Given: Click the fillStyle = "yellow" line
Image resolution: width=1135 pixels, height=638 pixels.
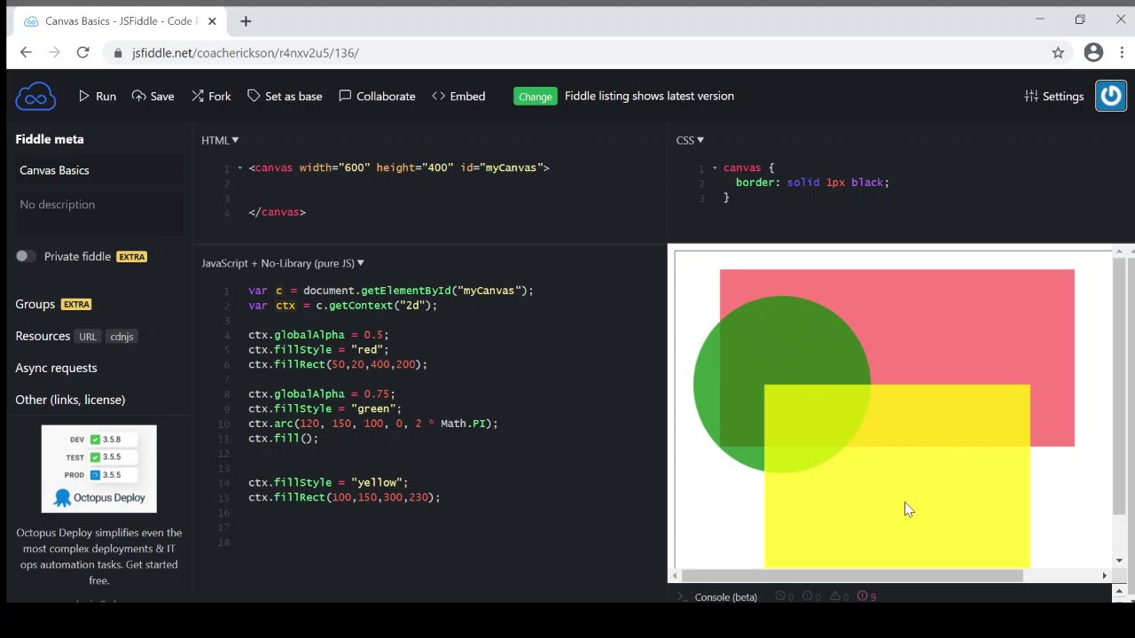Looking at the screenshot, I should click(328, 483).
